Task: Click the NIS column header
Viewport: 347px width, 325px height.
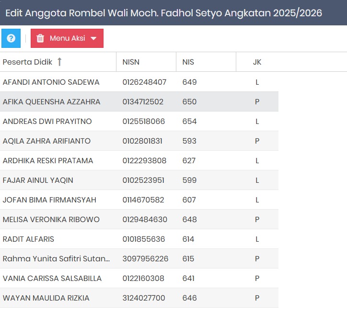Action: (x=188, y=62)
